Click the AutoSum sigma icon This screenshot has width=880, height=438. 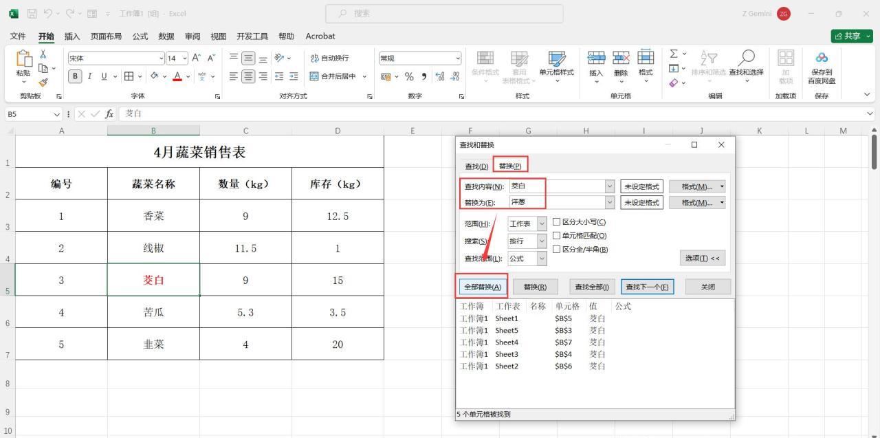[x=674, y=54]
